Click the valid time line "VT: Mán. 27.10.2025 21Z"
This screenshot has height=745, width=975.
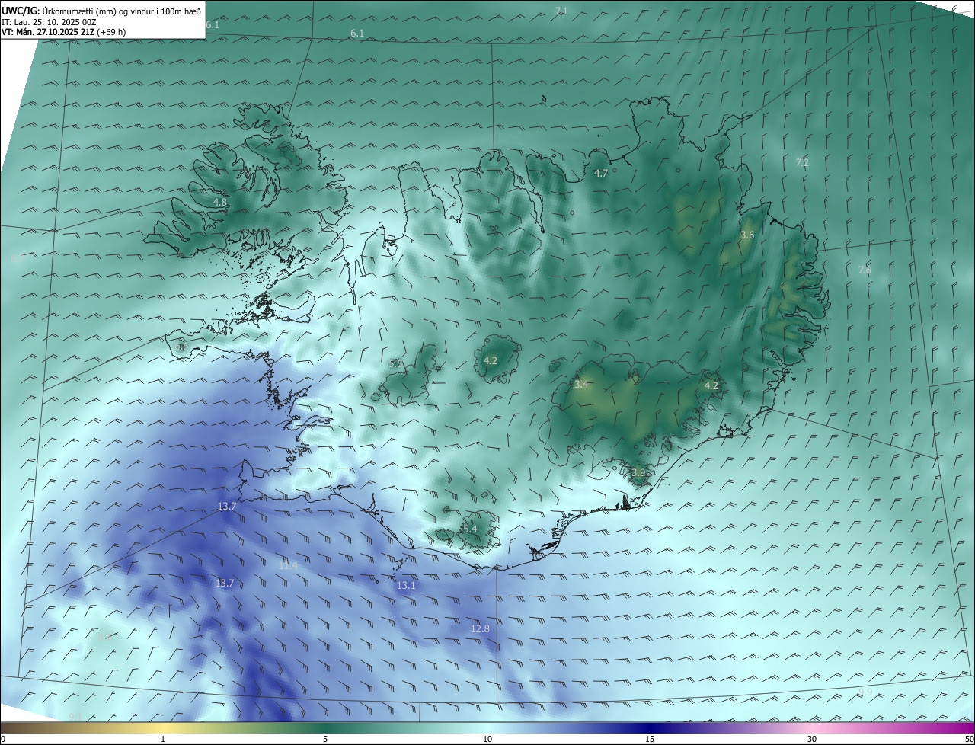pos(48,32)
